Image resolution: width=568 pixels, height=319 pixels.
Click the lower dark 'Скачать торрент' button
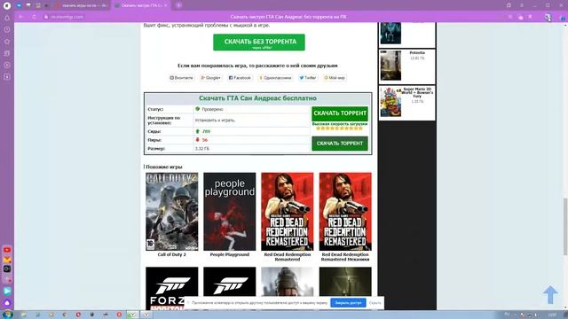pos(340,144)
